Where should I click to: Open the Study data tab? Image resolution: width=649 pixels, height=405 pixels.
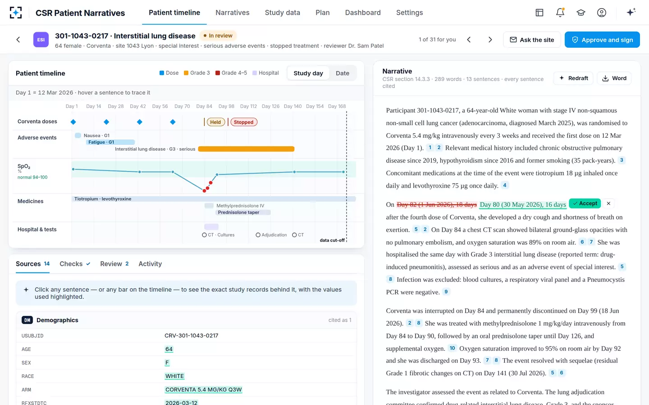tap(283, 13)
